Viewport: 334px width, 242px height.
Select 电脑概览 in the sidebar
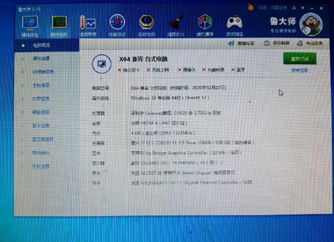tap(47, 45)
